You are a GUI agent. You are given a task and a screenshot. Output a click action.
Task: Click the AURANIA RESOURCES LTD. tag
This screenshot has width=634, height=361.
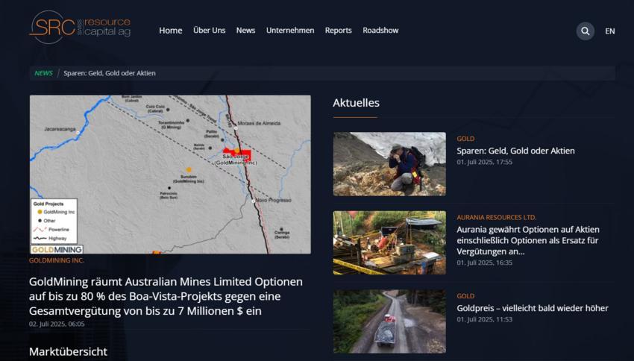497,218
